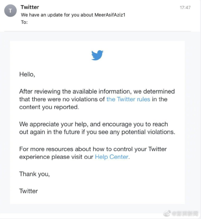The height and width of the screenshot is (219, 201).
Task: Click the 'experience please visit our' text
Action: pos(56,157)
